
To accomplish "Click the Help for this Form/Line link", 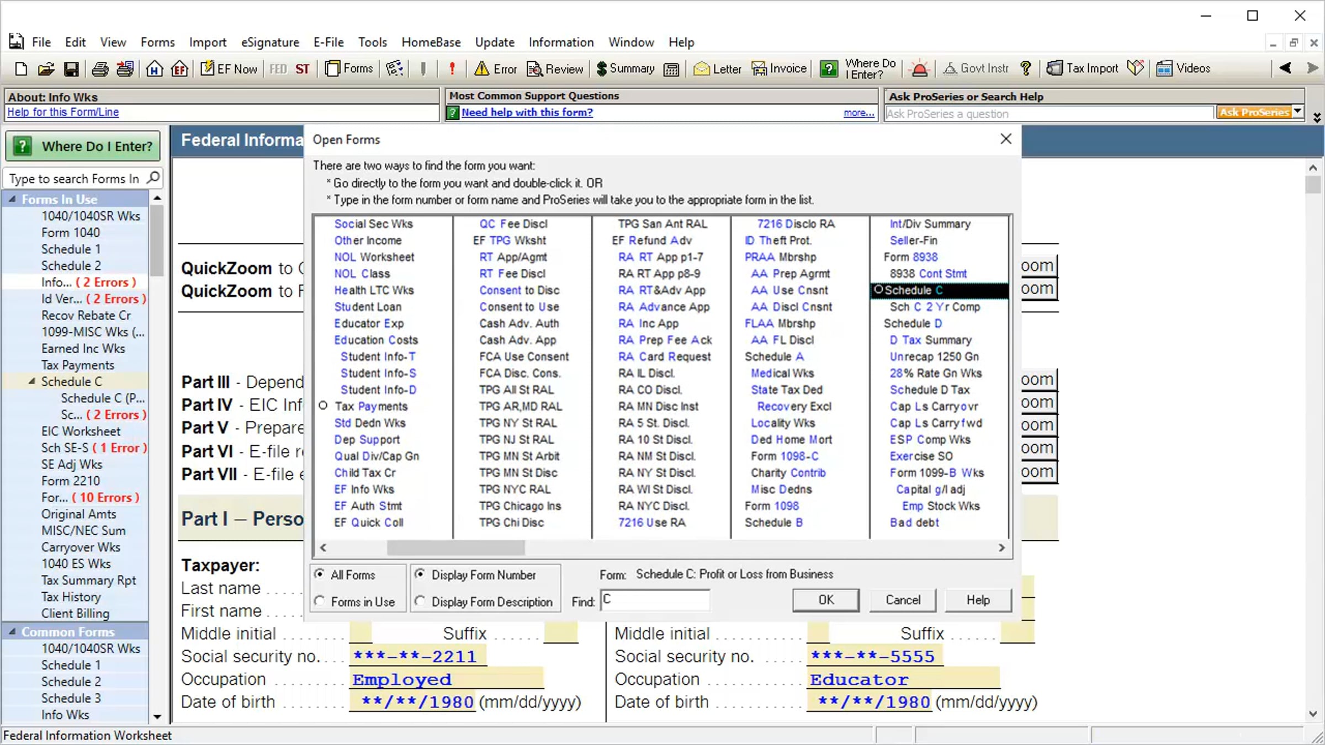I will tap(63, 112).
